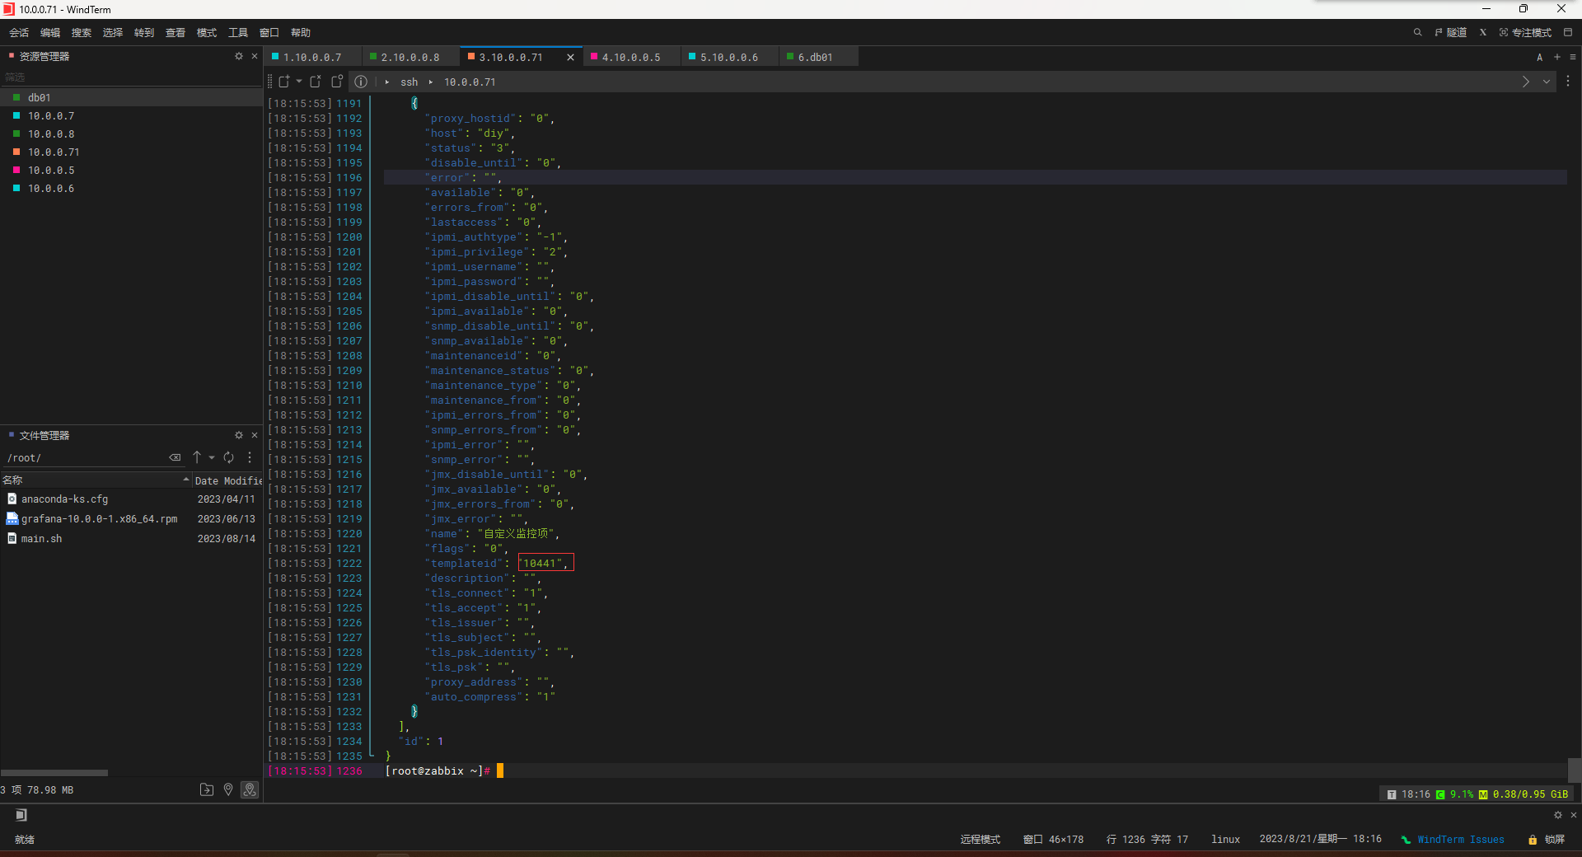Open the terminal toolbar more-options menu
Viewport: 1582px width, 857px height.
[1568, 82]
